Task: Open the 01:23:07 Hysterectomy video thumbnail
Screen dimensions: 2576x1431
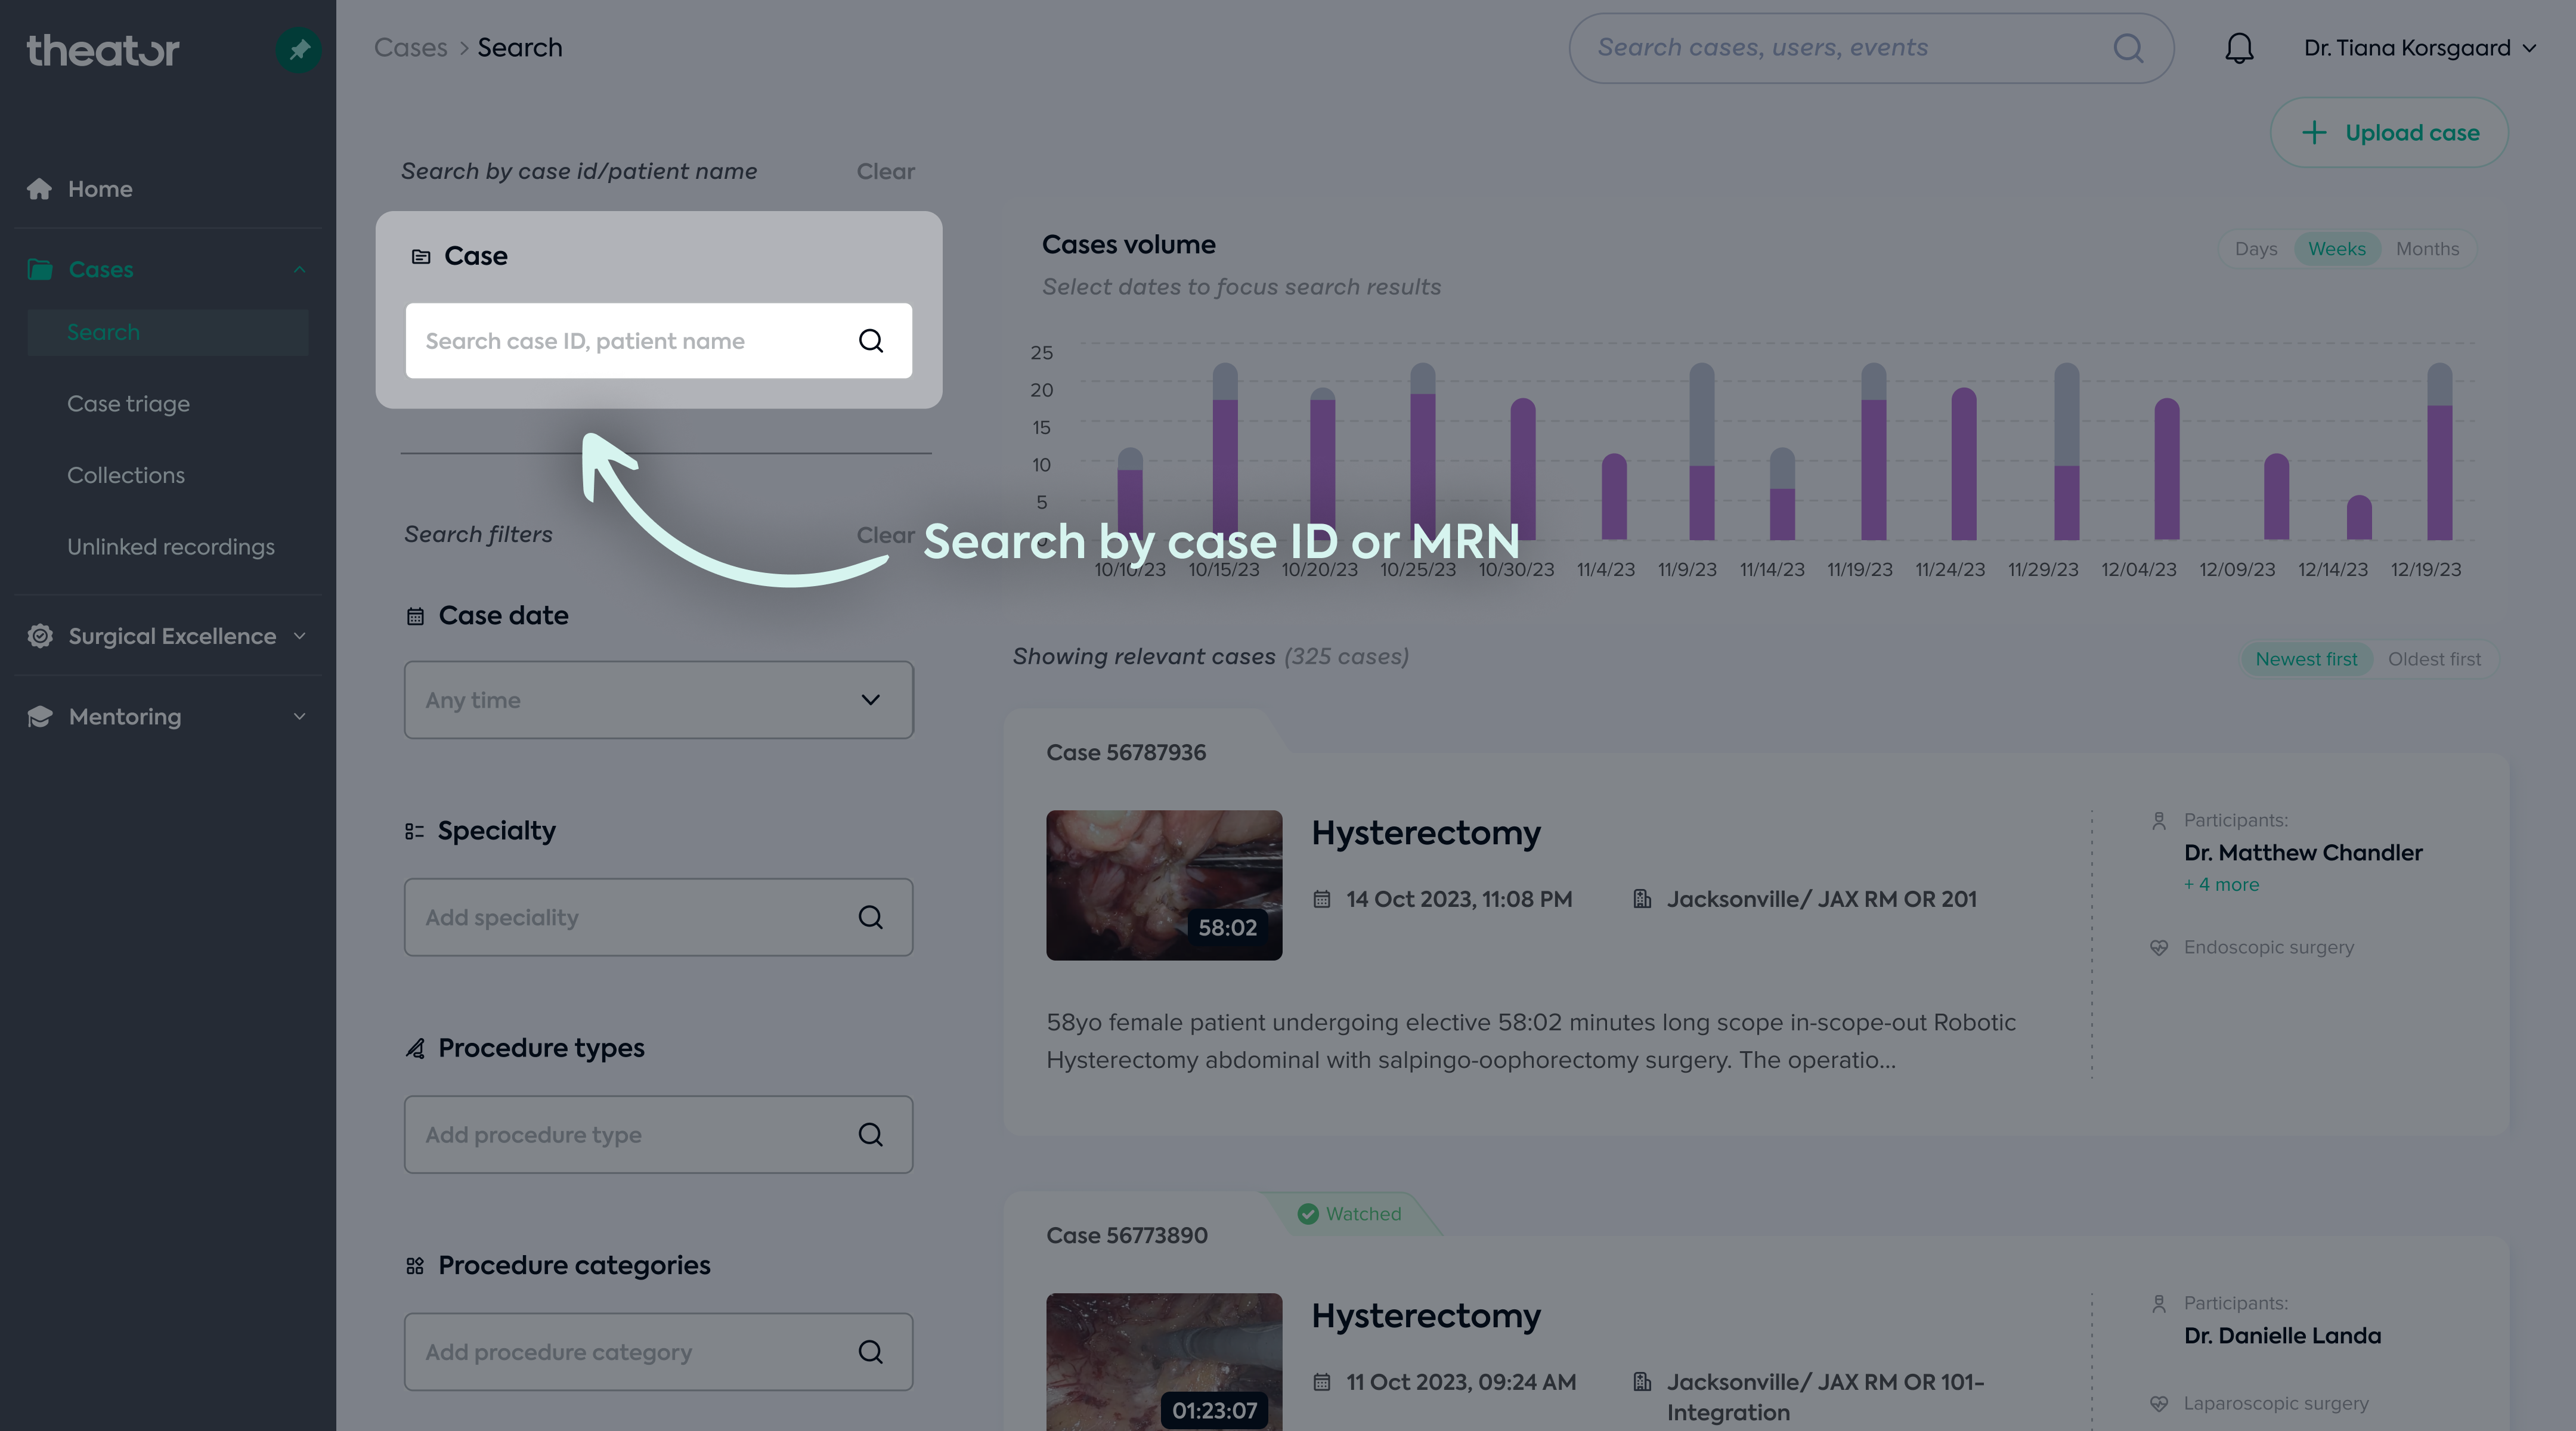Action: click(1164, 1362)
